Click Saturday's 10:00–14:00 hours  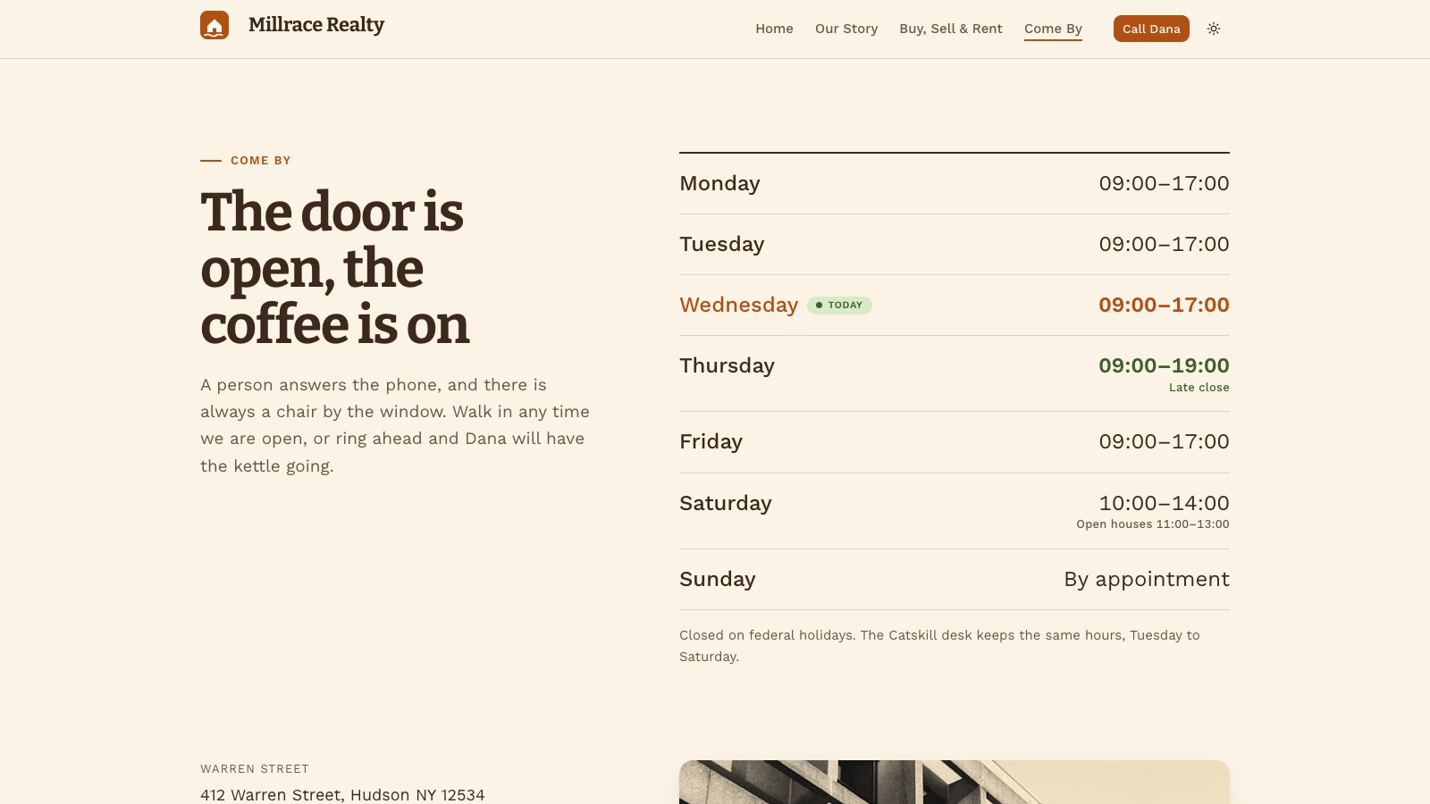(x=1164, y=503)
